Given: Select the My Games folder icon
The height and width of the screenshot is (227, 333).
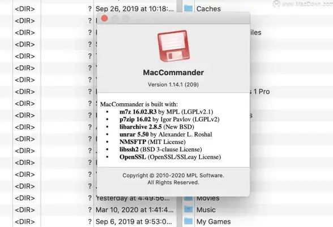Looking at the screenshot, I should tap(188, 221).
